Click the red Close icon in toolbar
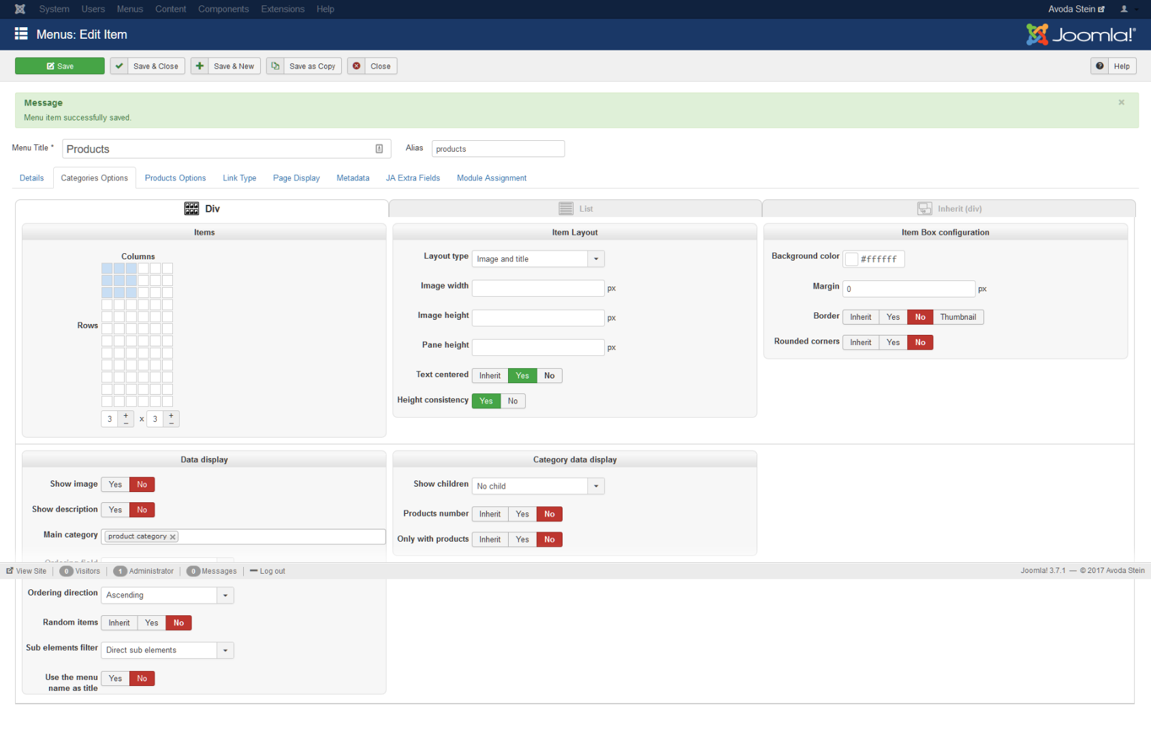Viewport: 1151px width, 735px height. tap(356, 66)
